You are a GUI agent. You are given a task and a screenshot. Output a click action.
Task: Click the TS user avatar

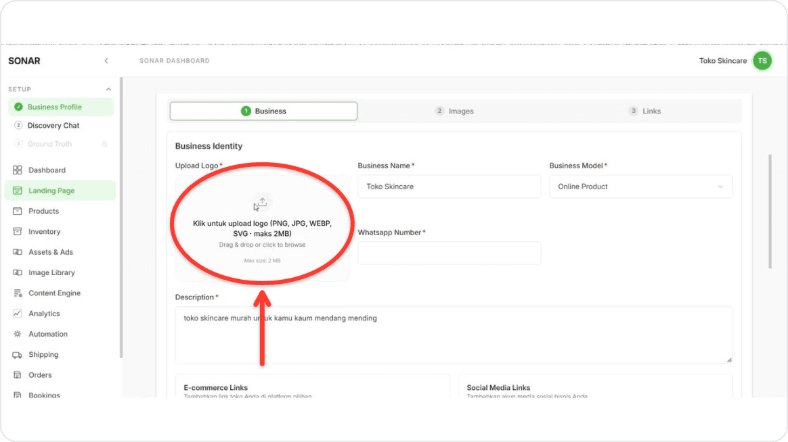[x=762, y=61]
